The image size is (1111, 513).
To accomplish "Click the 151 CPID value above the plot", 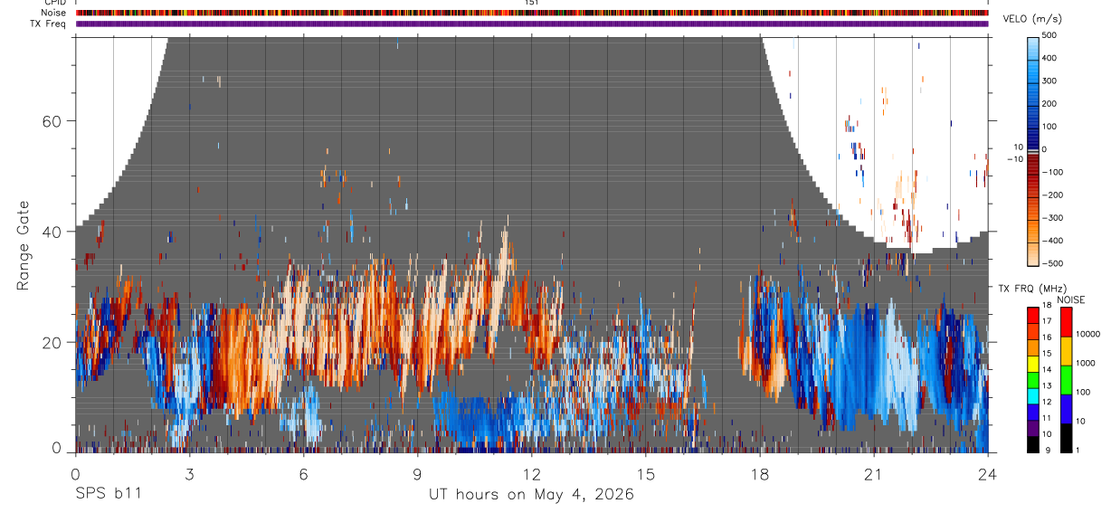I will [x=531, y=3].
